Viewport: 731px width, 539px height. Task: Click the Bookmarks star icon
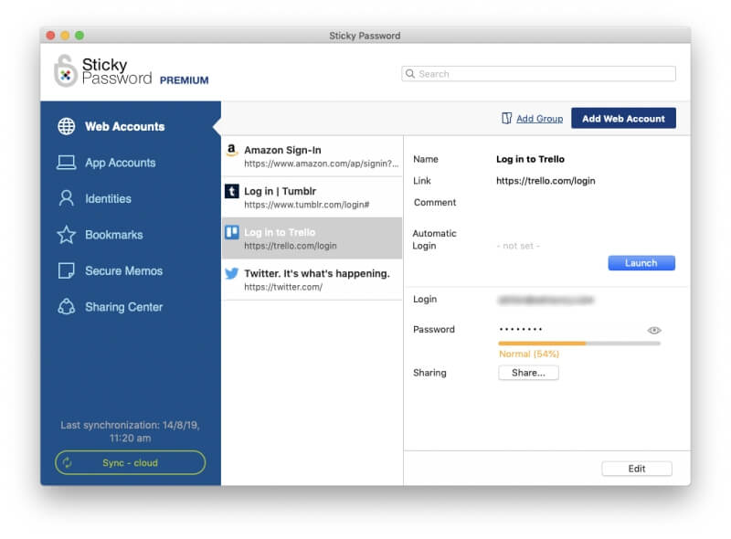click(x=66, y=235)
